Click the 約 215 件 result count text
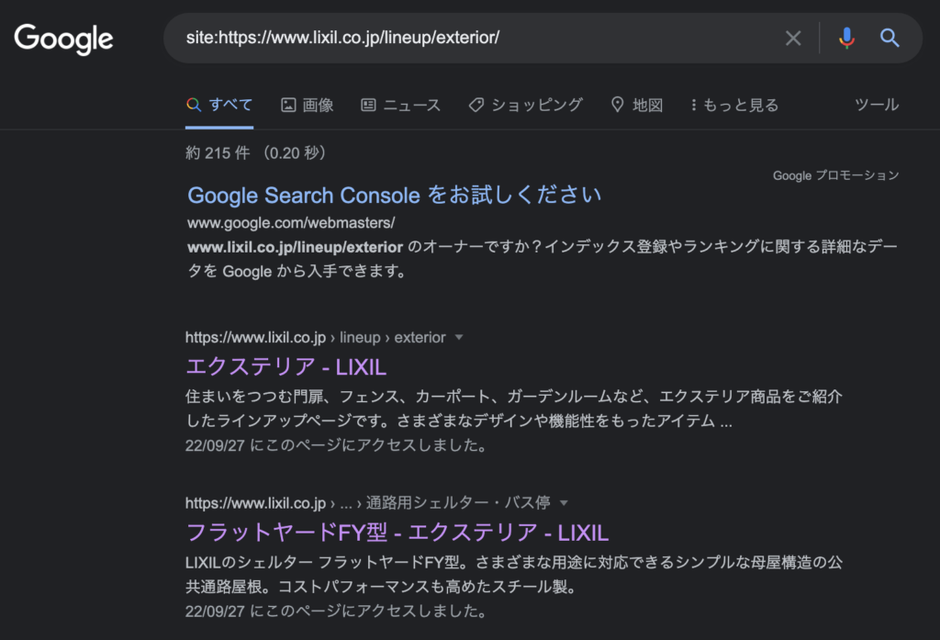 [218, 153]
